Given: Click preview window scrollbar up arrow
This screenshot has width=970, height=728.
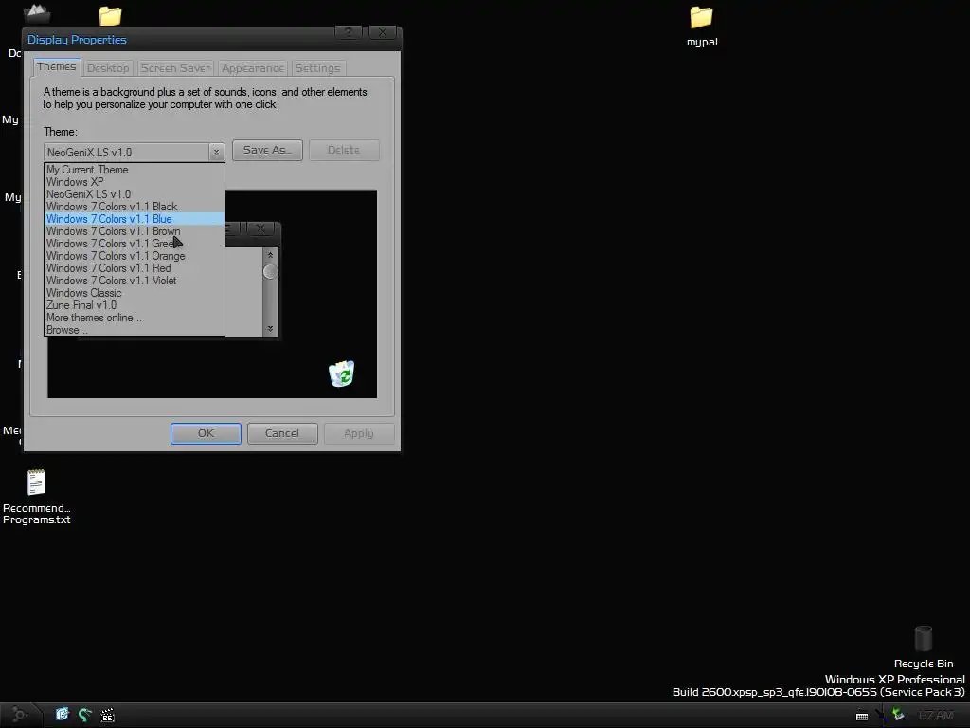Looking at the screenshot, I should coord(270,255).
